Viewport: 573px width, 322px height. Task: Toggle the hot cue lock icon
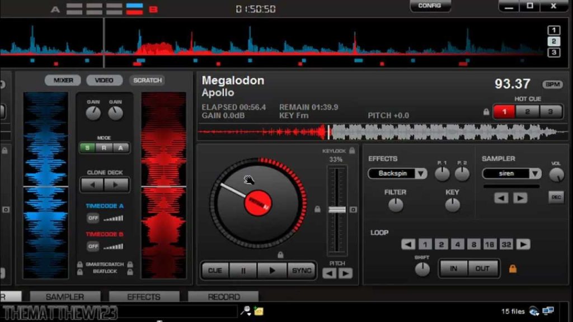click(x=486, y=112)
